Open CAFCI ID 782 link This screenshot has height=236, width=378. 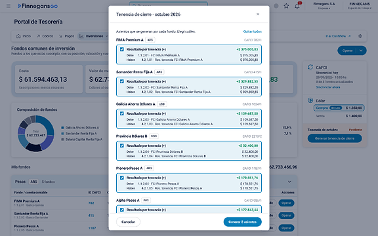coord(91,203)
